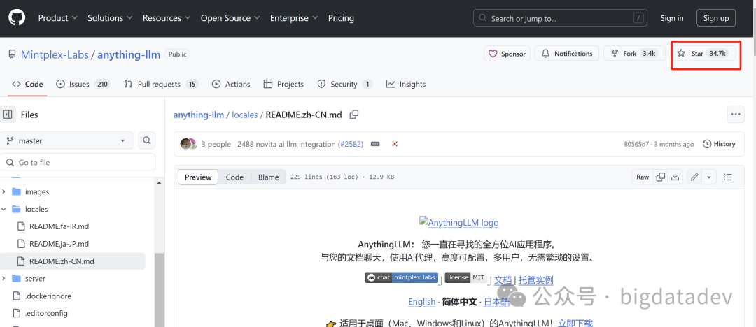The image size is (756, 327).
Task: Open the 文档 link
Action: point(503,280)
